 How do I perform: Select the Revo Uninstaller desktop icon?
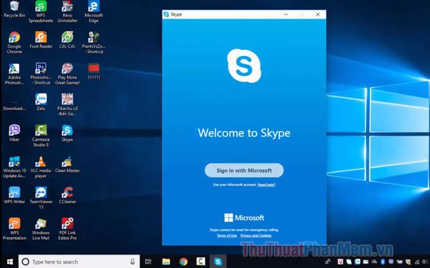(67, 12)
